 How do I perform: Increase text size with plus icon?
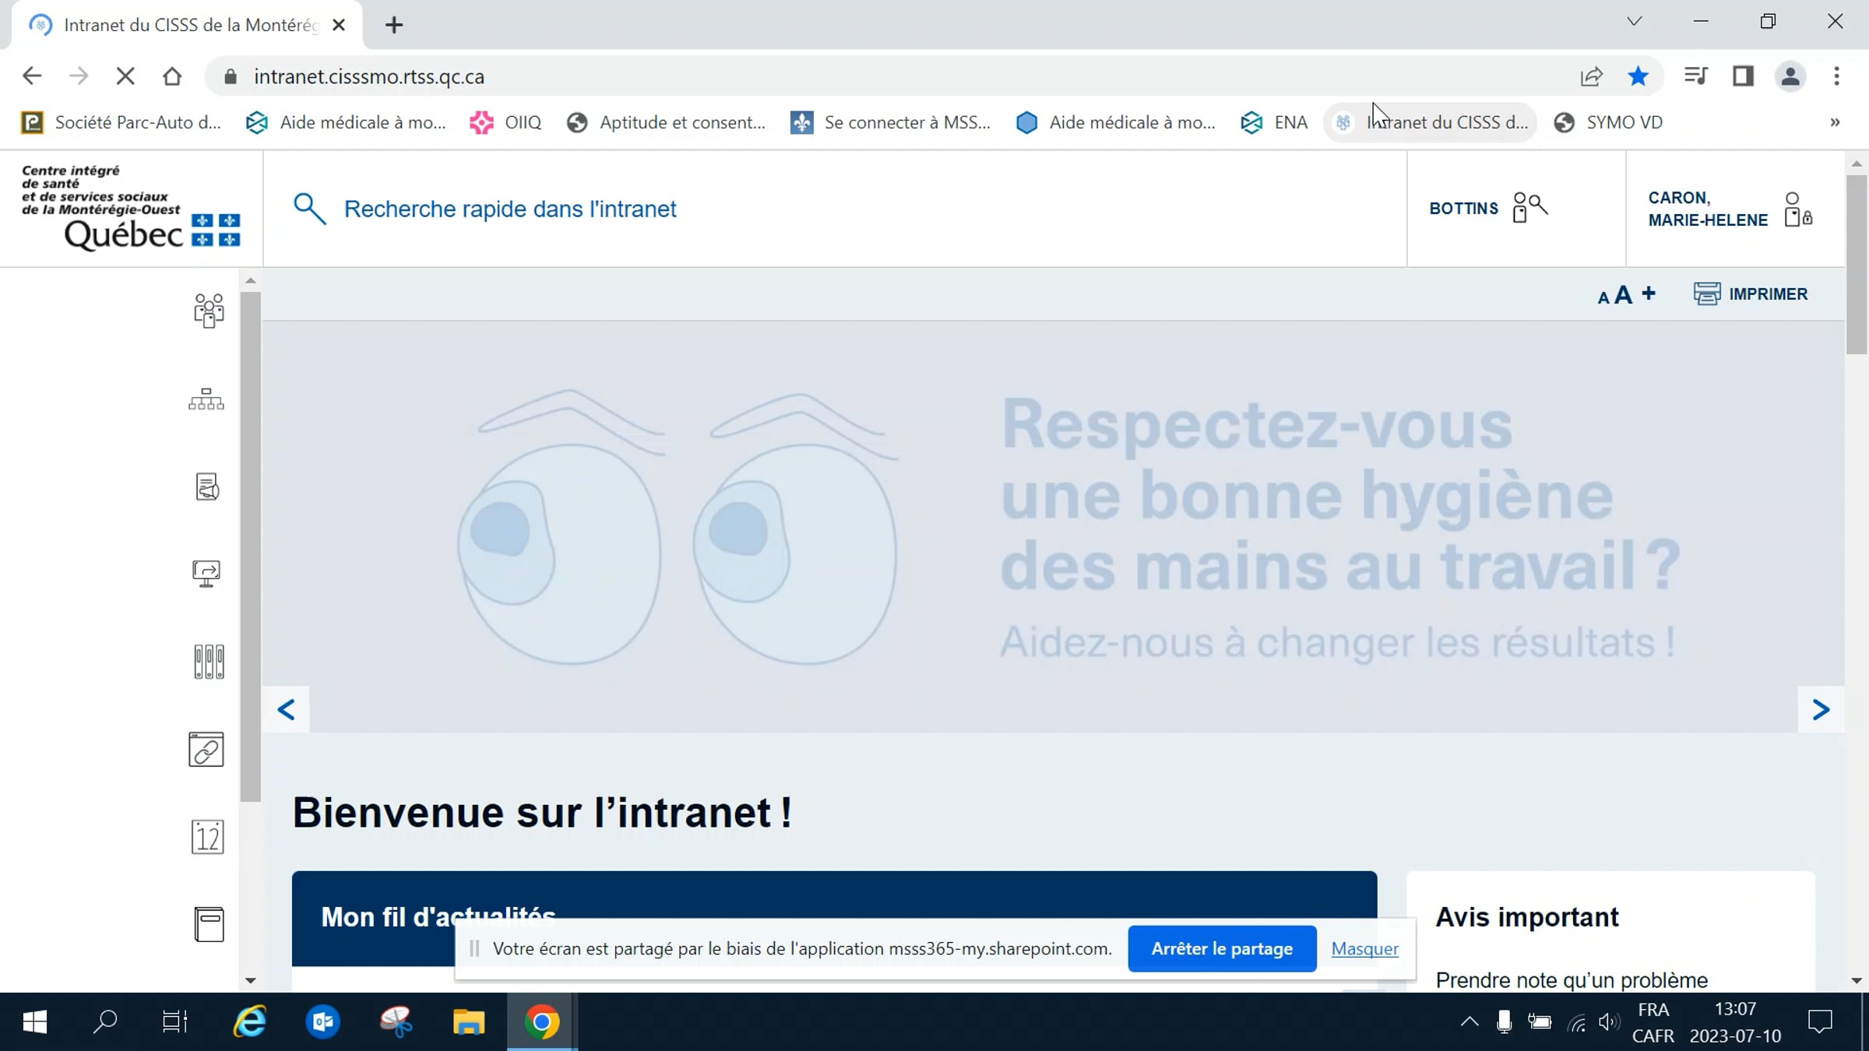tap(1649, 293)
